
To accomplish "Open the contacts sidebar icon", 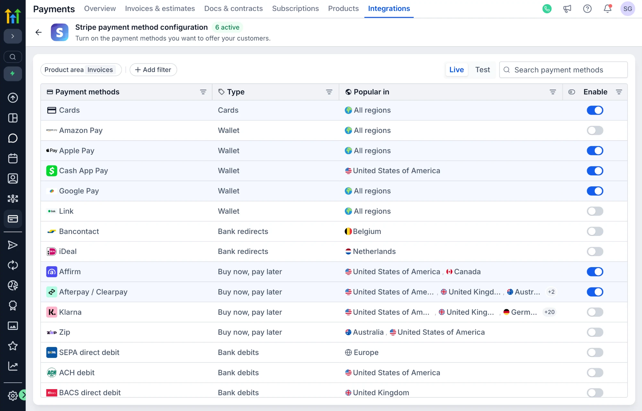I will 13,179.
